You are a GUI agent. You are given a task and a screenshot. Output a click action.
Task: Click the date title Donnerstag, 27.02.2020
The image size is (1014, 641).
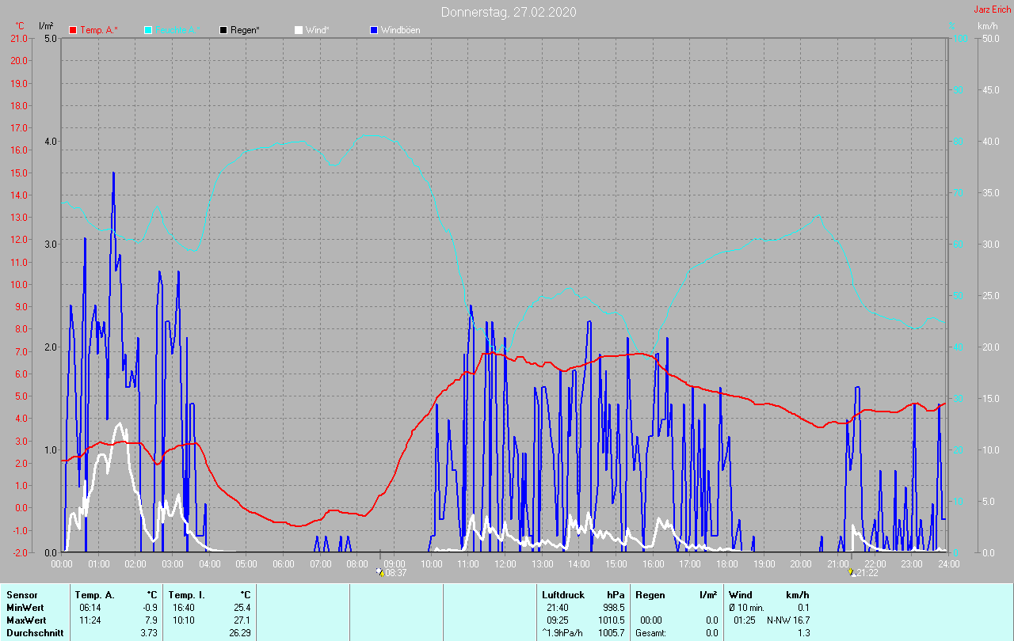[509, 12]
